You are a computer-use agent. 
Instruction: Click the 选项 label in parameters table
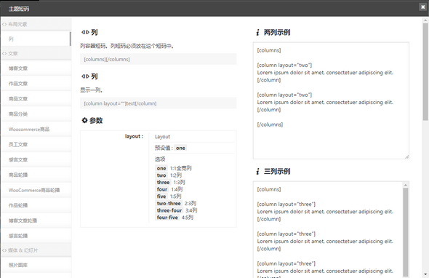pyautogui.click(x=160, y=159)
